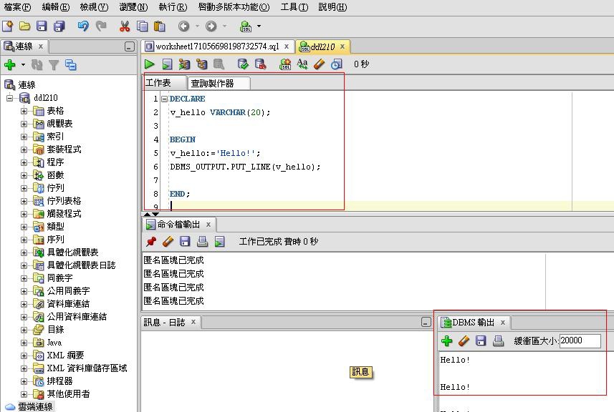Image resolution: width=614 pixels, height=412 pixels.
Task: Minimize the 訊息 - 日誌 panel
Action: tap(426, 322)
